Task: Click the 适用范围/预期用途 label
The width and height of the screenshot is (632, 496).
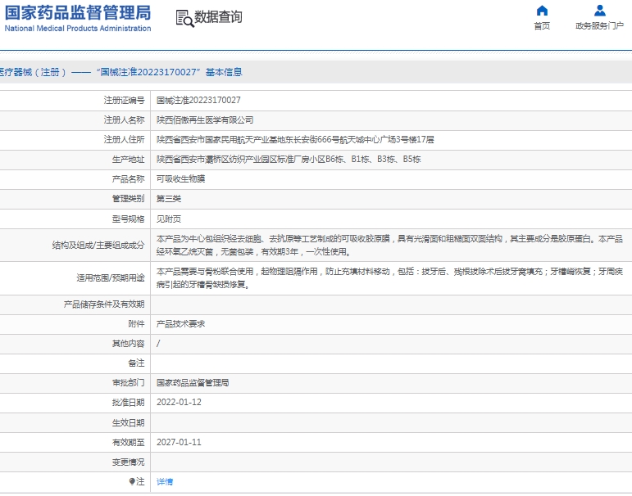Action: pos(111,277)
